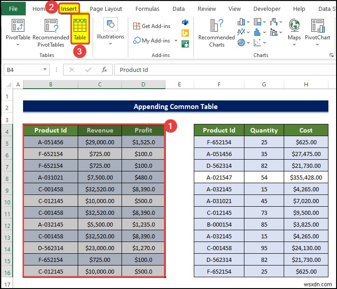Switch to the Formulas tab

coord(147,9)
